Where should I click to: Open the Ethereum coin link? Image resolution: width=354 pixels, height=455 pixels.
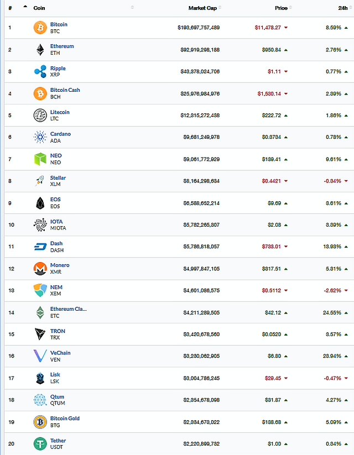pos(62,46)
